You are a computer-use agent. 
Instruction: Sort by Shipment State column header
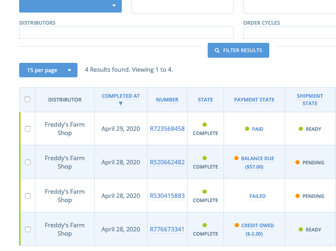(310, 100)
